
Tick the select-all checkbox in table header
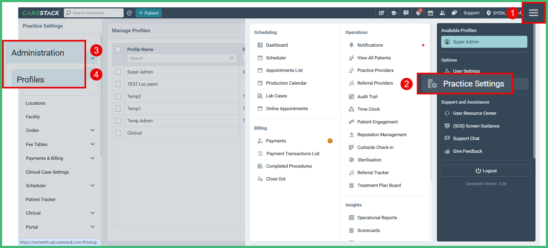(118, 49)
